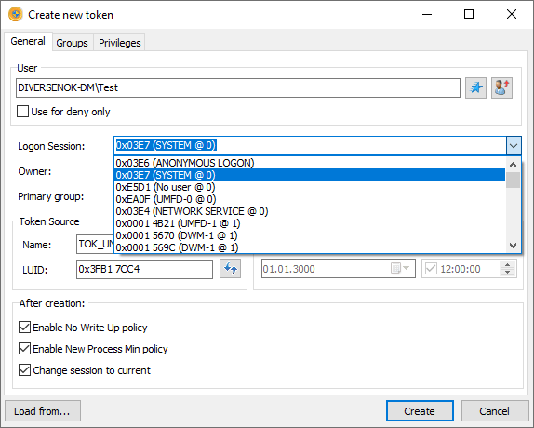
Task: Select 0x0001 5670 (DWM-1 @ 1) session
Action: point(310,235)
